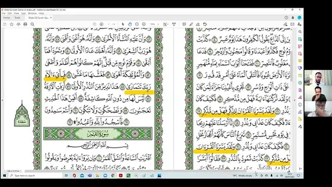
Task: Click the middle participant video thumbnail
Action: (318, 93)
